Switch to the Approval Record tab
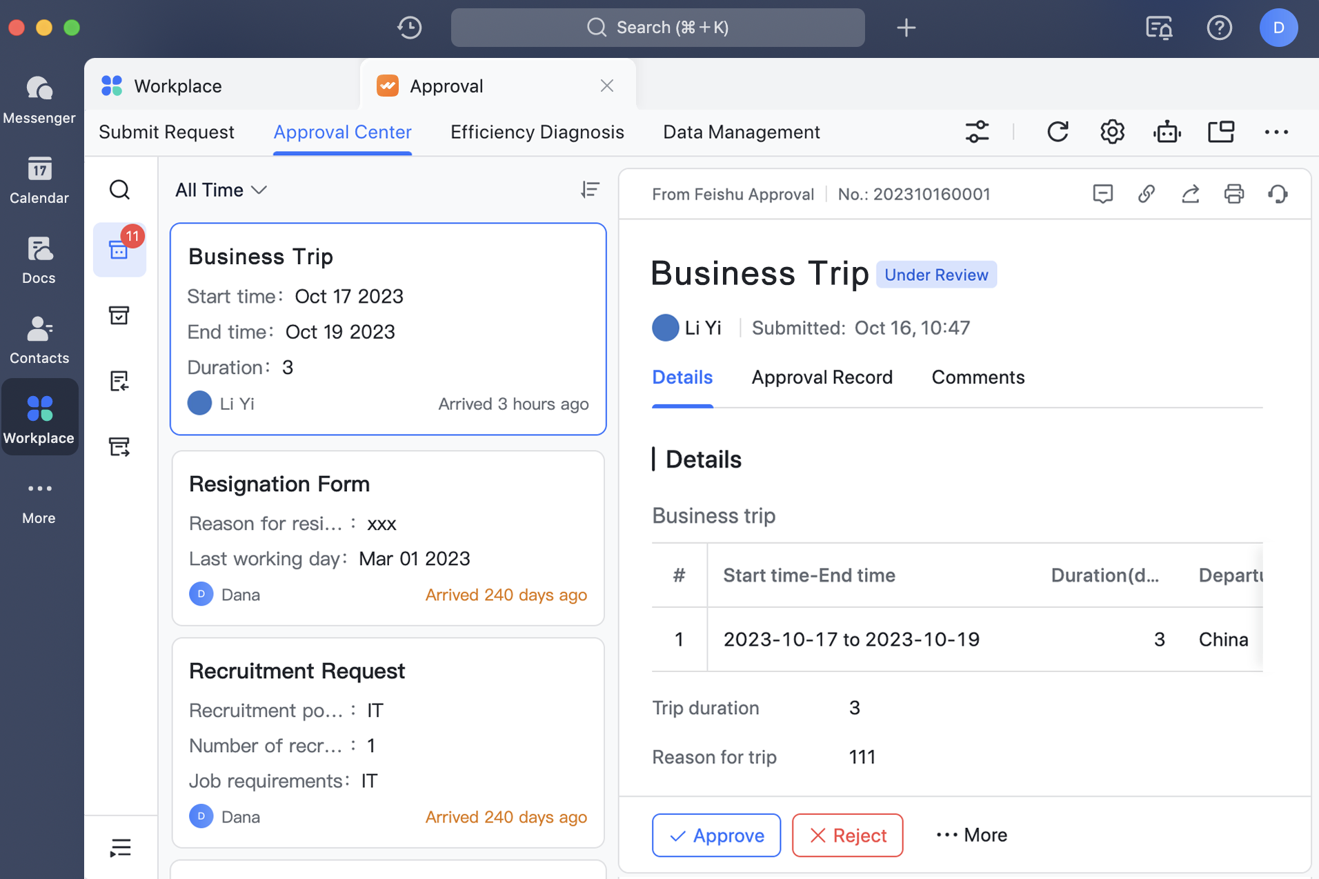Viewport: 1319px width, 879px height. click(822, 377)
